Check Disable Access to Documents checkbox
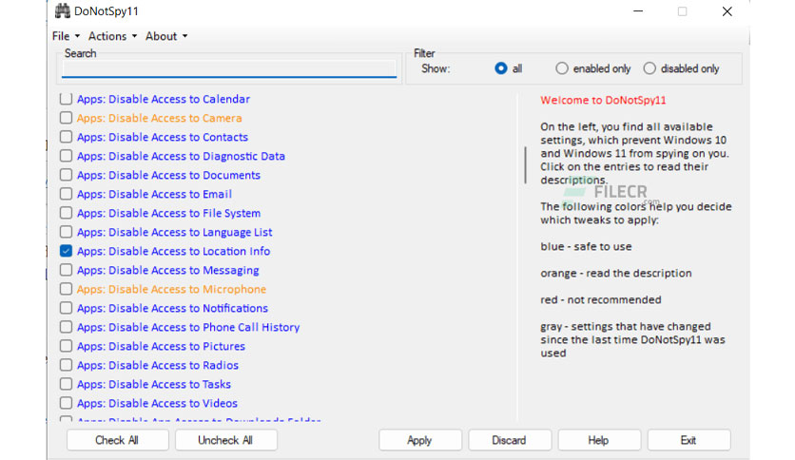The width and height of the screenshot is (795, 460). coord(66,175)
